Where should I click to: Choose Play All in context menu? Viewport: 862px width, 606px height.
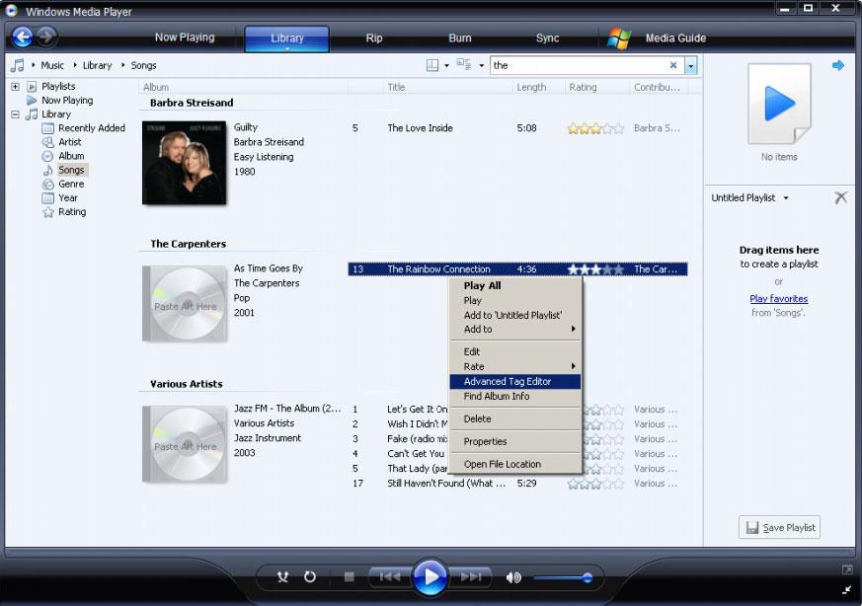point(514,285)
